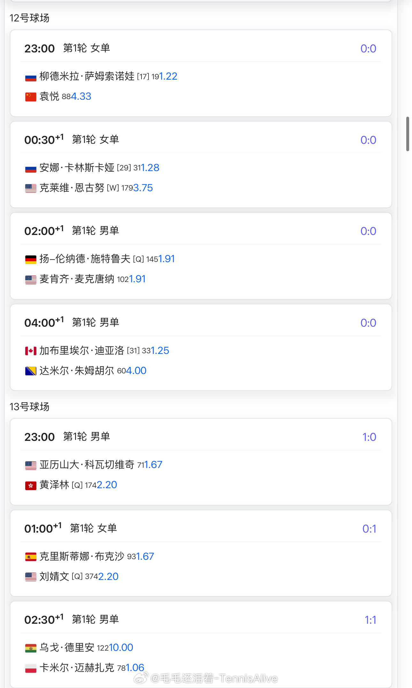Image resolution: width=412 pixels, height=688 pixels.
Task: Click Bosnia flag beside 达米尔·朱姆胡尔
Action: pos(31,371)
